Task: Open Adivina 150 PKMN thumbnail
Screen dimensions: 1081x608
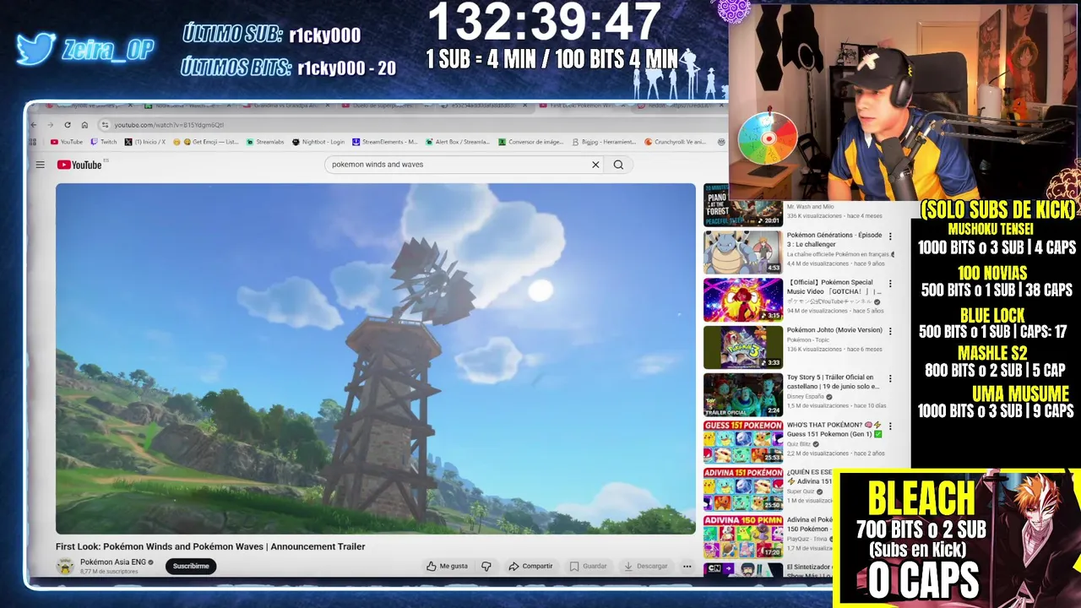Action: 743,536
